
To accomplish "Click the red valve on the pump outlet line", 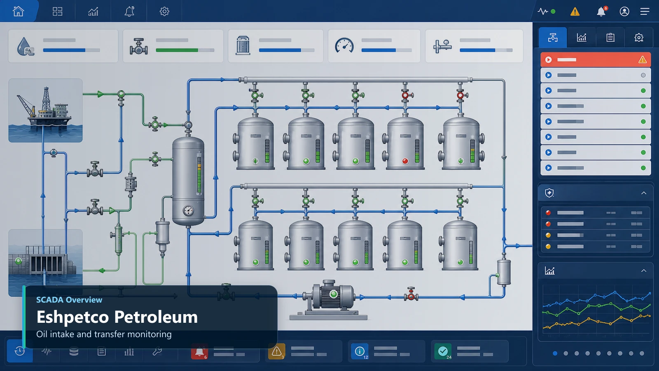I will 411,294.
